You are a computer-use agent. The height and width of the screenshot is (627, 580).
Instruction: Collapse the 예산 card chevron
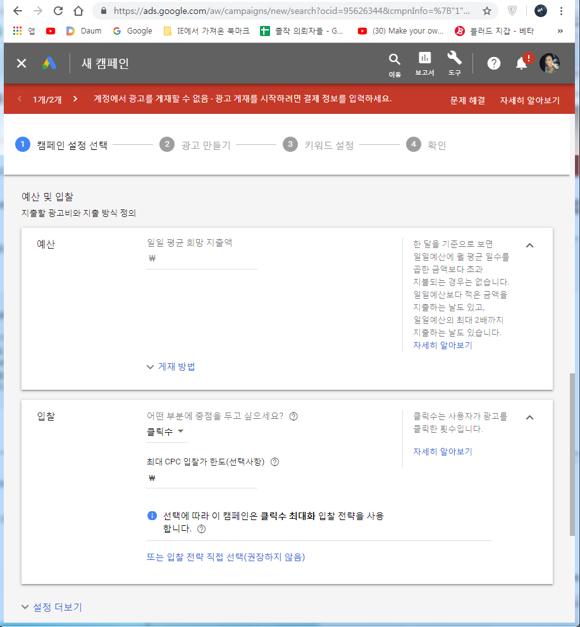pos(529,245)
